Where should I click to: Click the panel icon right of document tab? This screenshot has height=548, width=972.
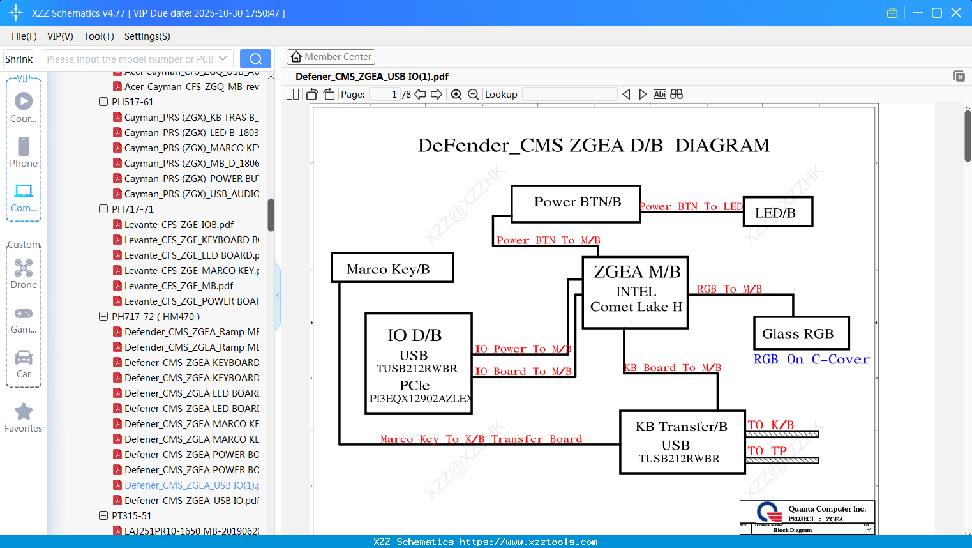click(x=959, y=76)
